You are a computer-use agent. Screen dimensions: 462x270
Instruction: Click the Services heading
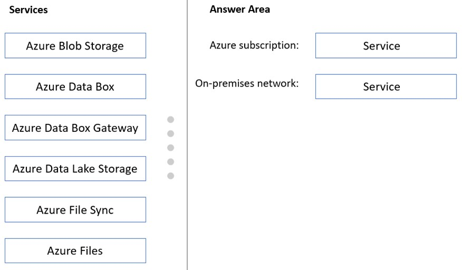(28, 9)
